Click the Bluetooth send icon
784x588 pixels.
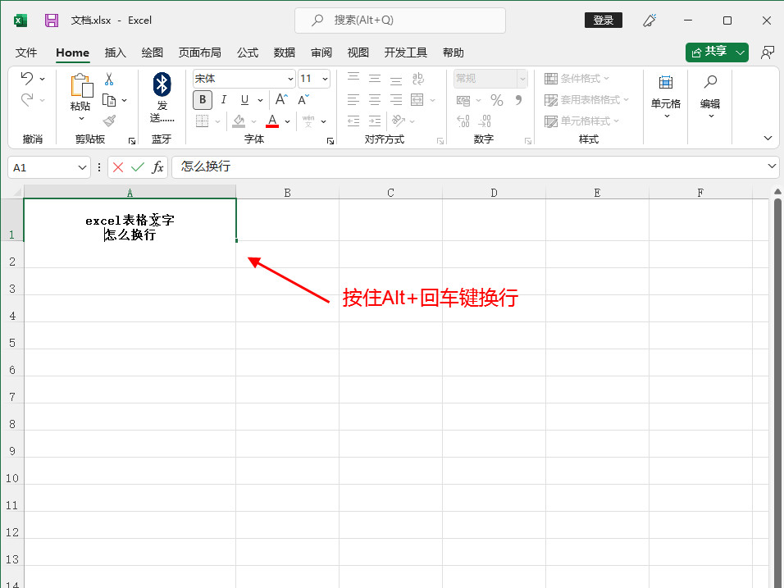(x=162, y=84)
